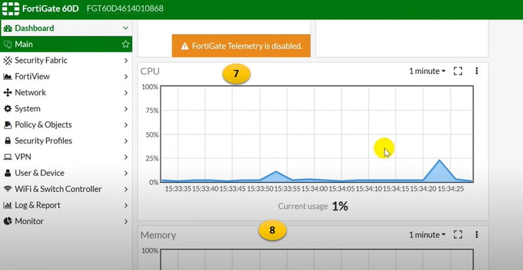Expand the System submenu chevron
The height and width of the screenshot is (270, 523).
[126, 109]
